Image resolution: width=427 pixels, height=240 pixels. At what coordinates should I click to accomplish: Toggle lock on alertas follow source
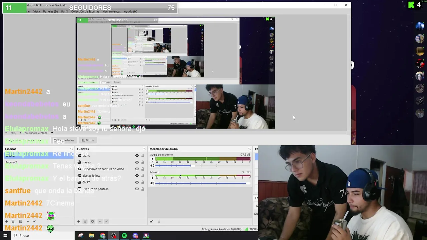click(143, 176)
